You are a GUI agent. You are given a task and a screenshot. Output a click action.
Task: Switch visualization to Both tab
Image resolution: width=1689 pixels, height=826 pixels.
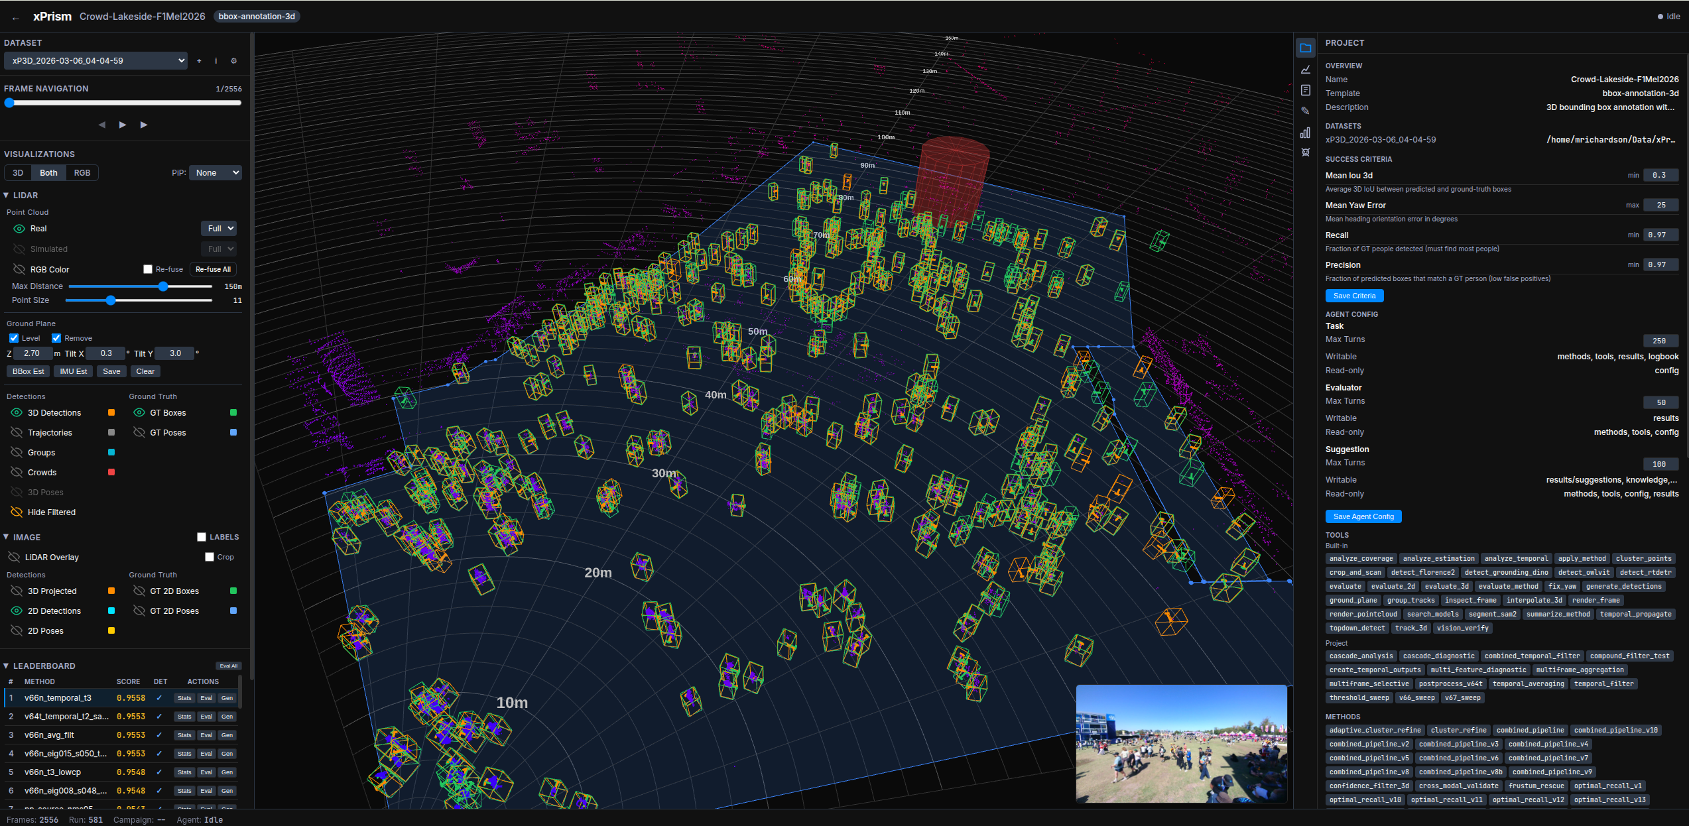pyautogui.click(x=48, y=173)
